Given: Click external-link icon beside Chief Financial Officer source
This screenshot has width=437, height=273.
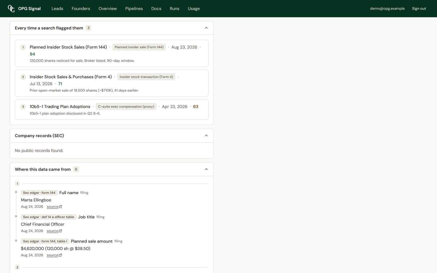Looking at the screenshot, I should (x=60, y=231).
